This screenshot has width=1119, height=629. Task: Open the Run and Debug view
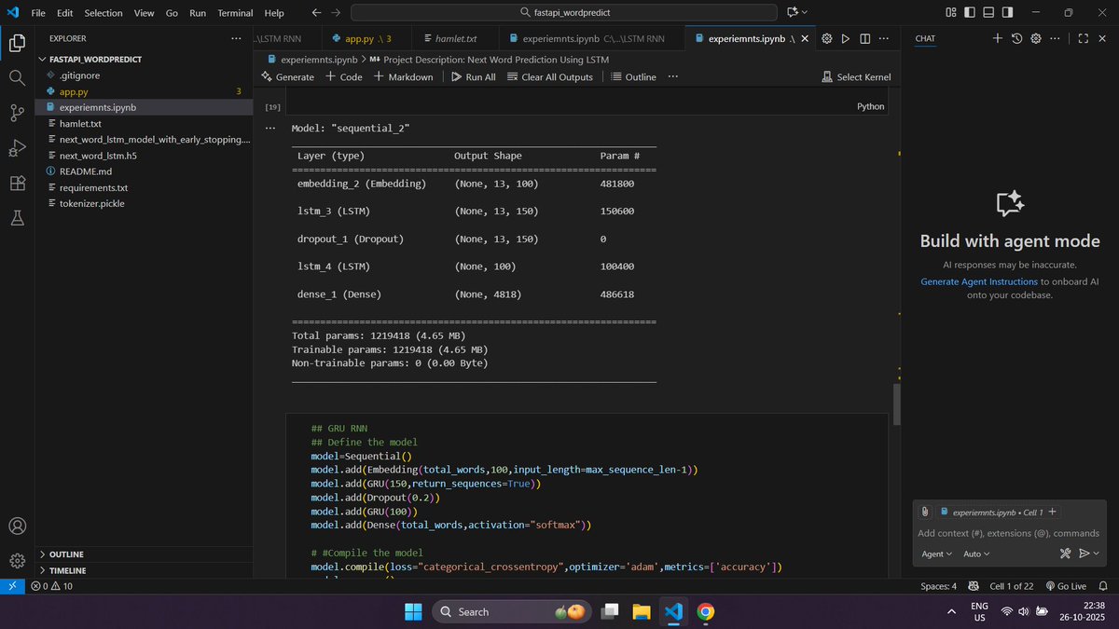tap(17, 148)
